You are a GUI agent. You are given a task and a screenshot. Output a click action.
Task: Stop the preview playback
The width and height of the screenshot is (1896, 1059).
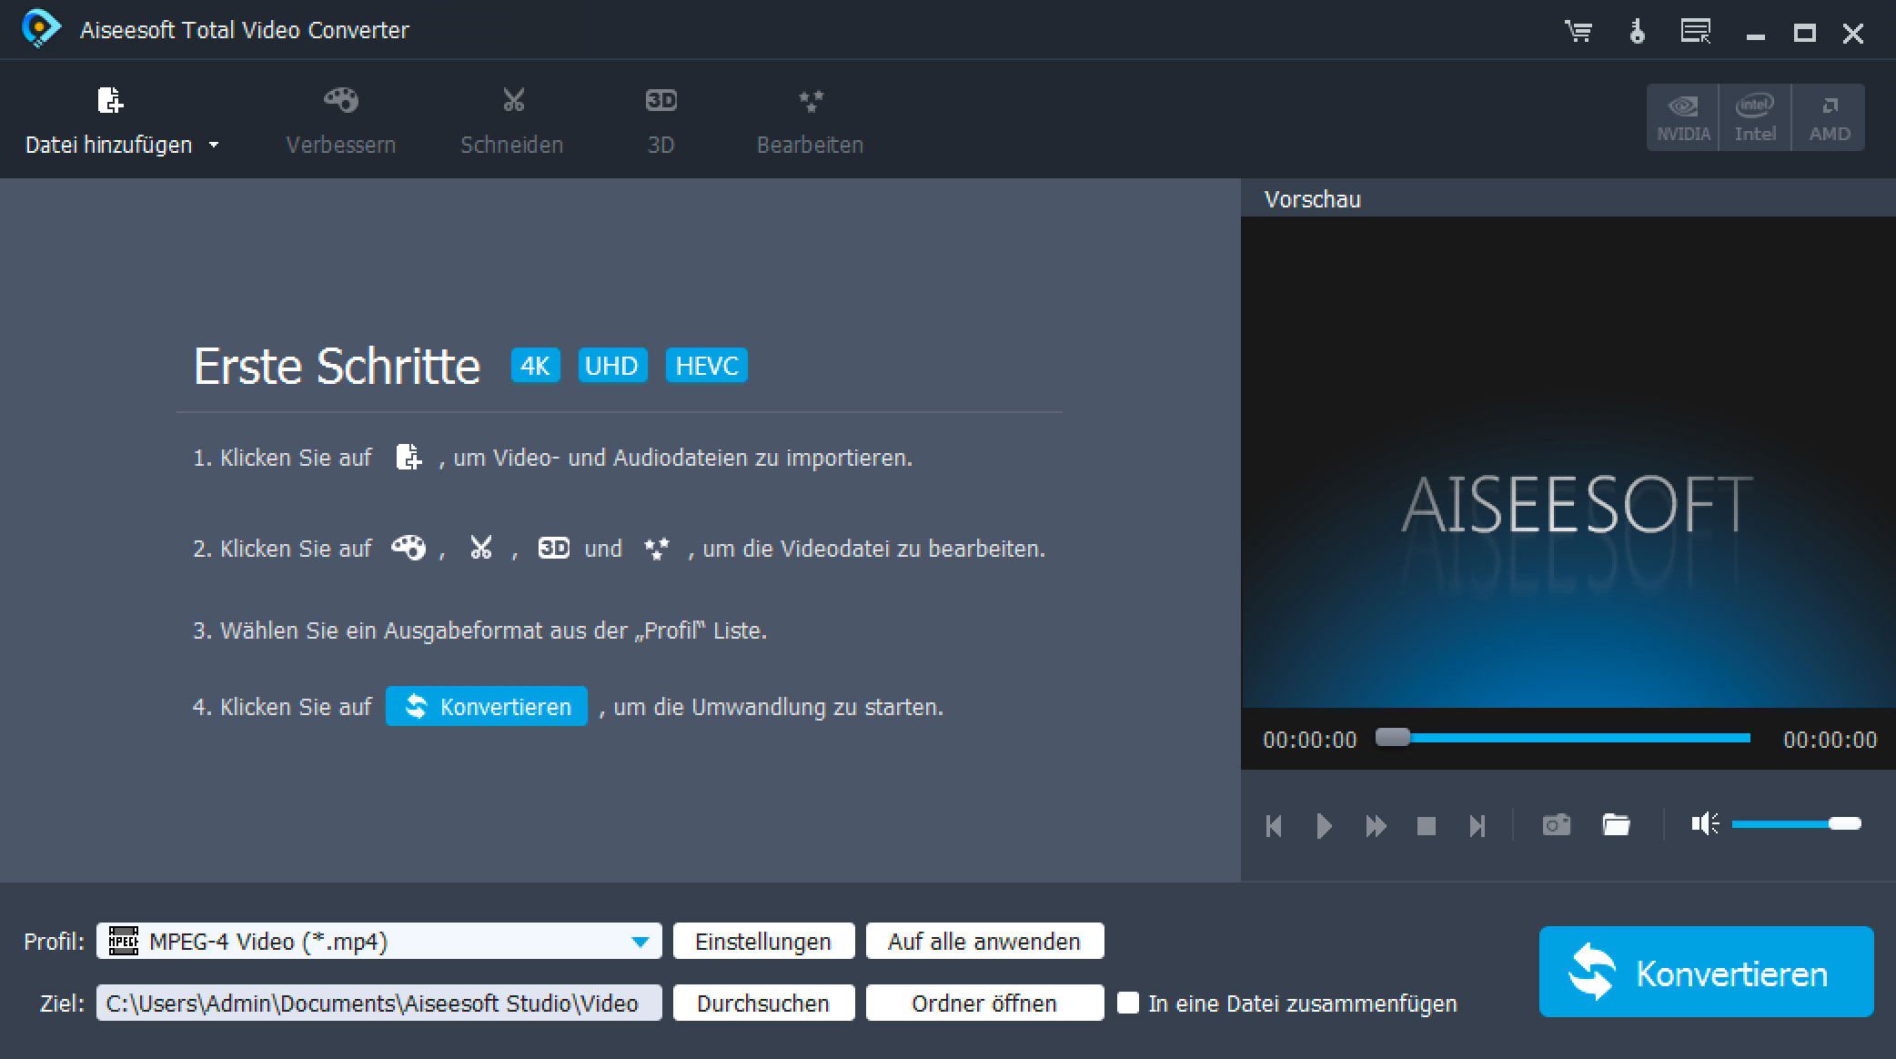[1427, 826]
